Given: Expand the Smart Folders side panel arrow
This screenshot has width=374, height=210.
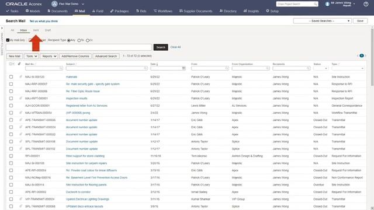Looking at the screenshot, I should [2, 28].
